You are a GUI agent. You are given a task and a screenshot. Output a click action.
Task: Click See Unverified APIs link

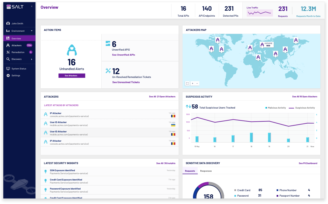click(123, 55)
